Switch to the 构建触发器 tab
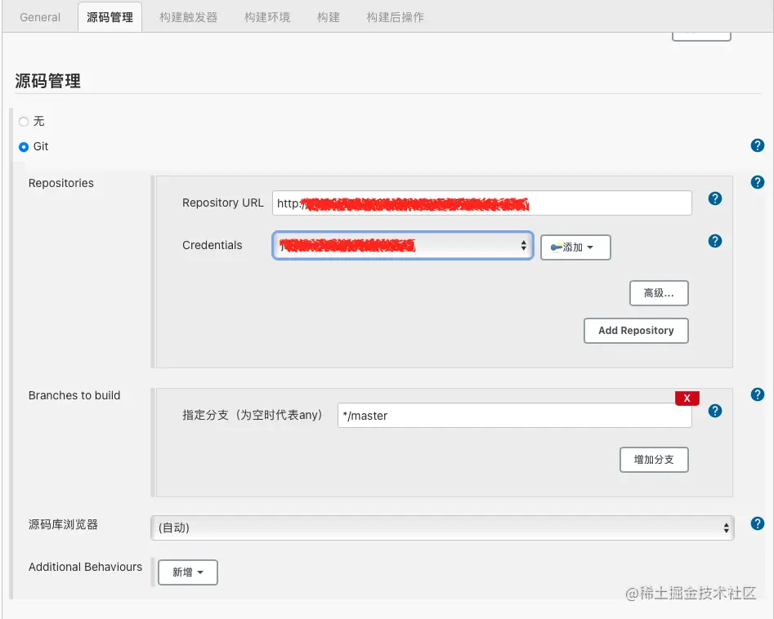The width and height of the screenshot is (774, 619). point(189,17)
